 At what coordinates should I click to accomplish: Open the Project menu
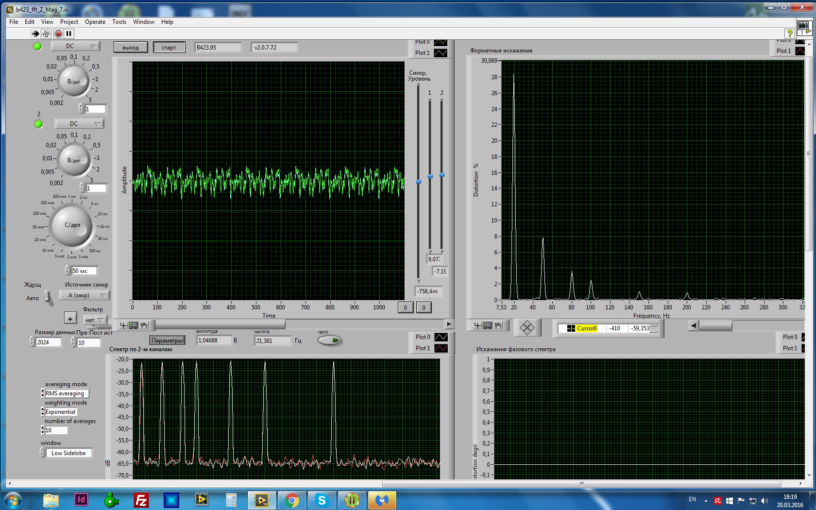click(x=69, y=22)
